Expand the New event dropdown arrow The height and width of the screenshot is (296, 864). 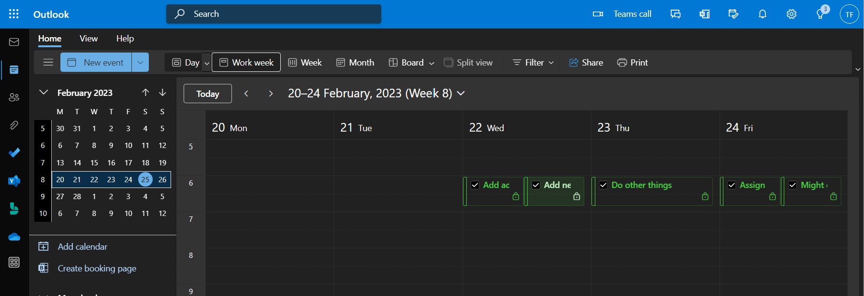pyautogui.click(x=140, y=62)
